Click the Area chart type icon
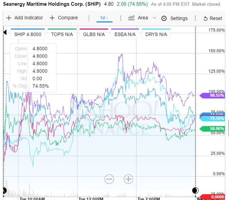The width and height of the screenshot is (229, 200). click(132, 18)
